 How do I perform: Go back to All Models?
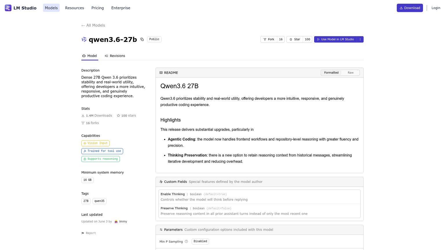(93, 25)
